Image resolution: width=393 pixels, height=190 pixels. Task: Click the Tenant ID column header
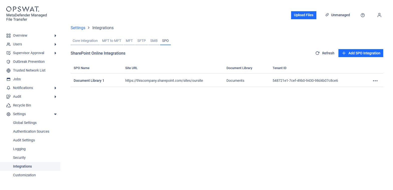[279, 68]
